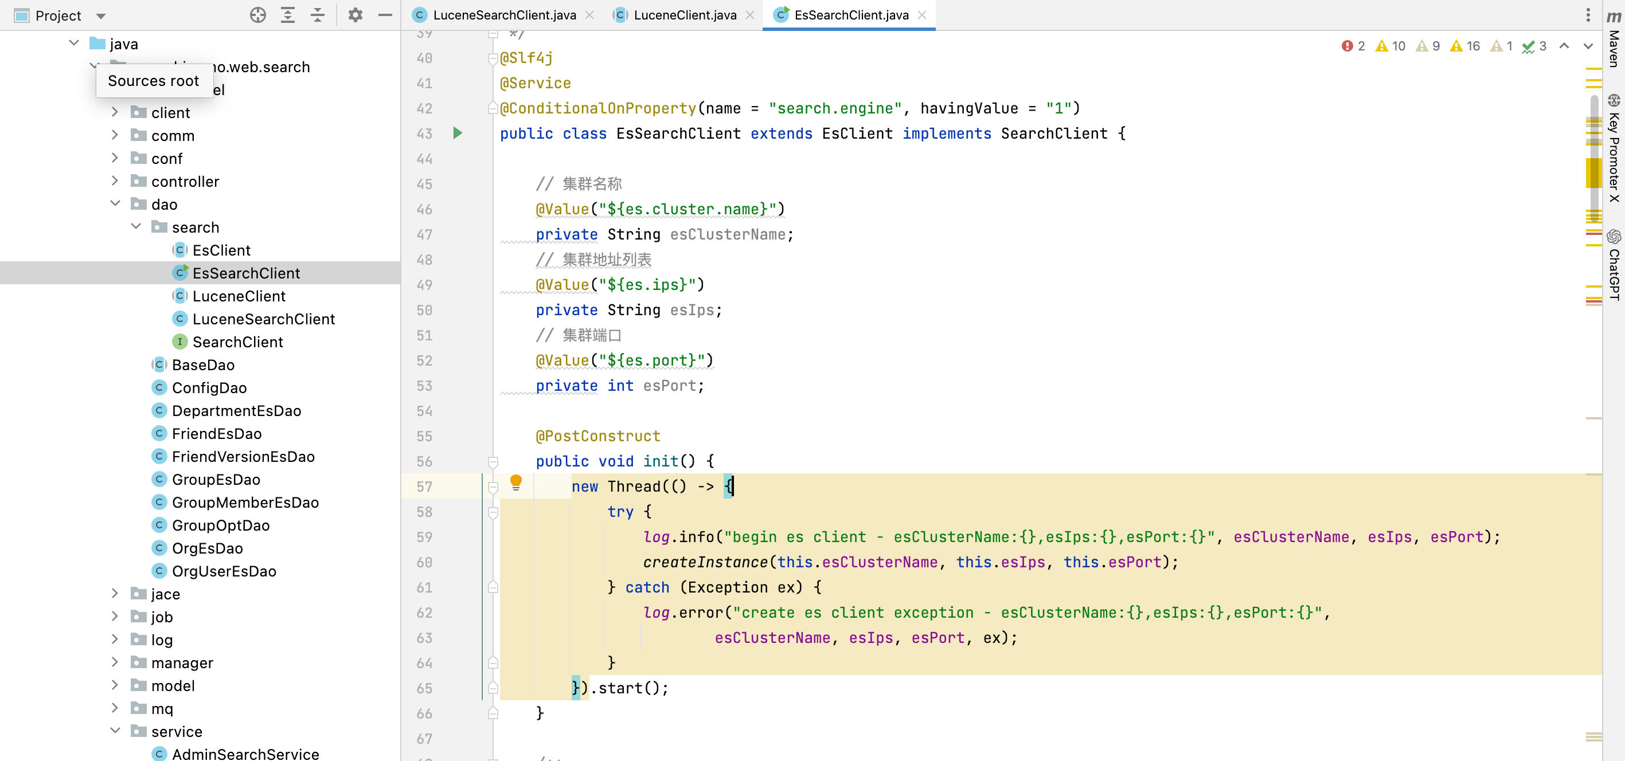1625x761 pixels.
Task: Open SearchClient interface in tree
Action: point(238,342)
